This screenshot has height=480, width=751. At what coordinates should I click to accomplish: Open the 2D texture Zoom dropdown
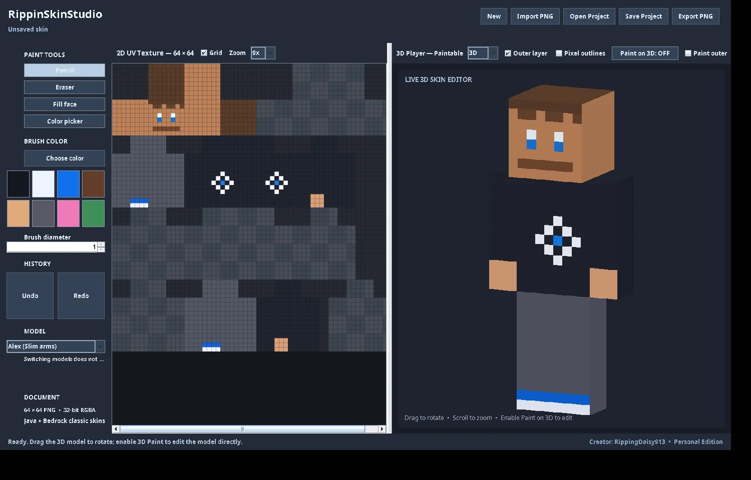point(263,53)
